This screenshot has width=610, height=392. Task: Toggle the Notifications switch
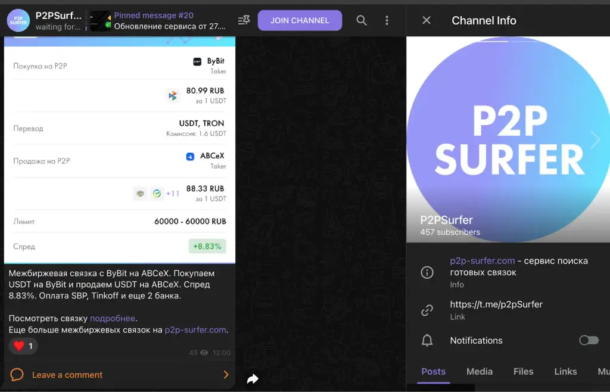tap(589, 340)
